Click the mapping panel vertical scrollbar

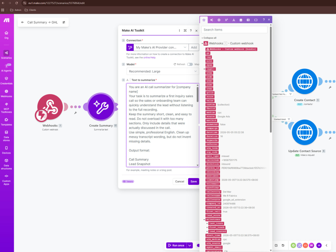tap(270, 79)
